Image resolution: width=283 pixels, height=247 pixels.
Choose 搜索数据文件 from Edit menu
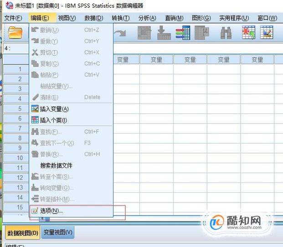click(71, 165)
